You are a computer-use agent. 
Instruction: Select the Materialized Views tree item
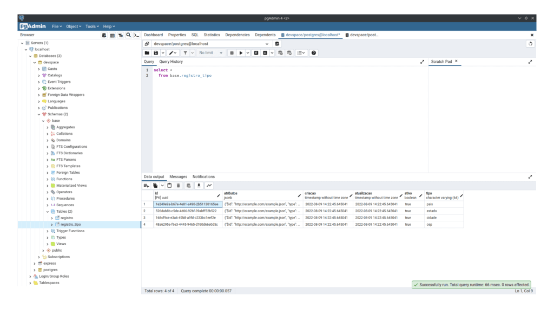point(71,186)
